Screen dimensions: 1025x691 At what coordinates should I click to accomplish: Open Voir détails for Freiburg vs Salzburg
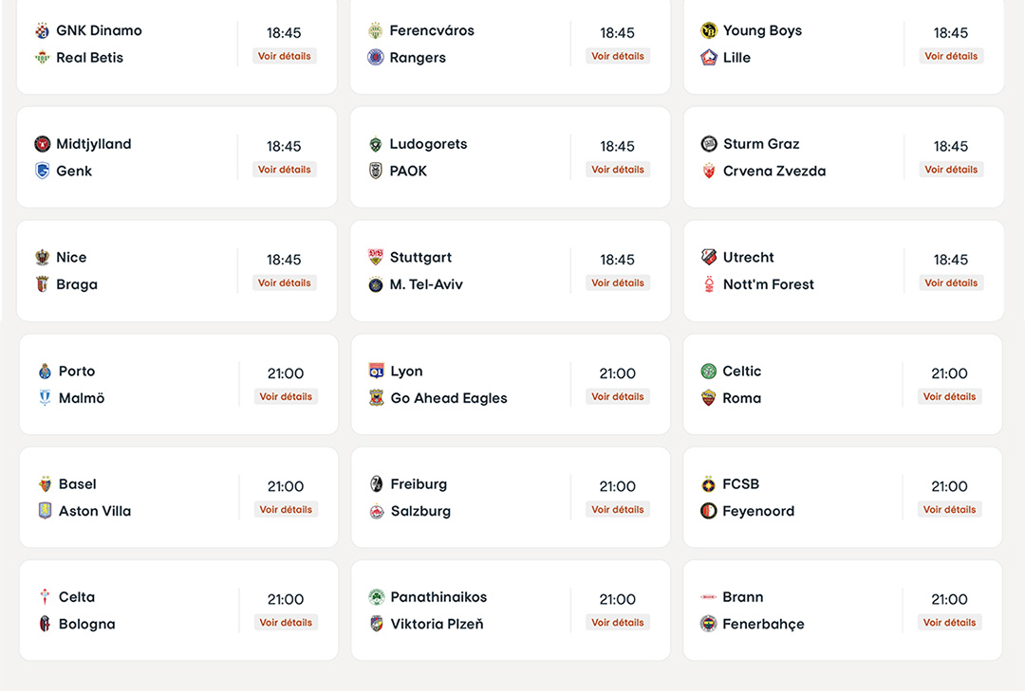tap(618, 510)
